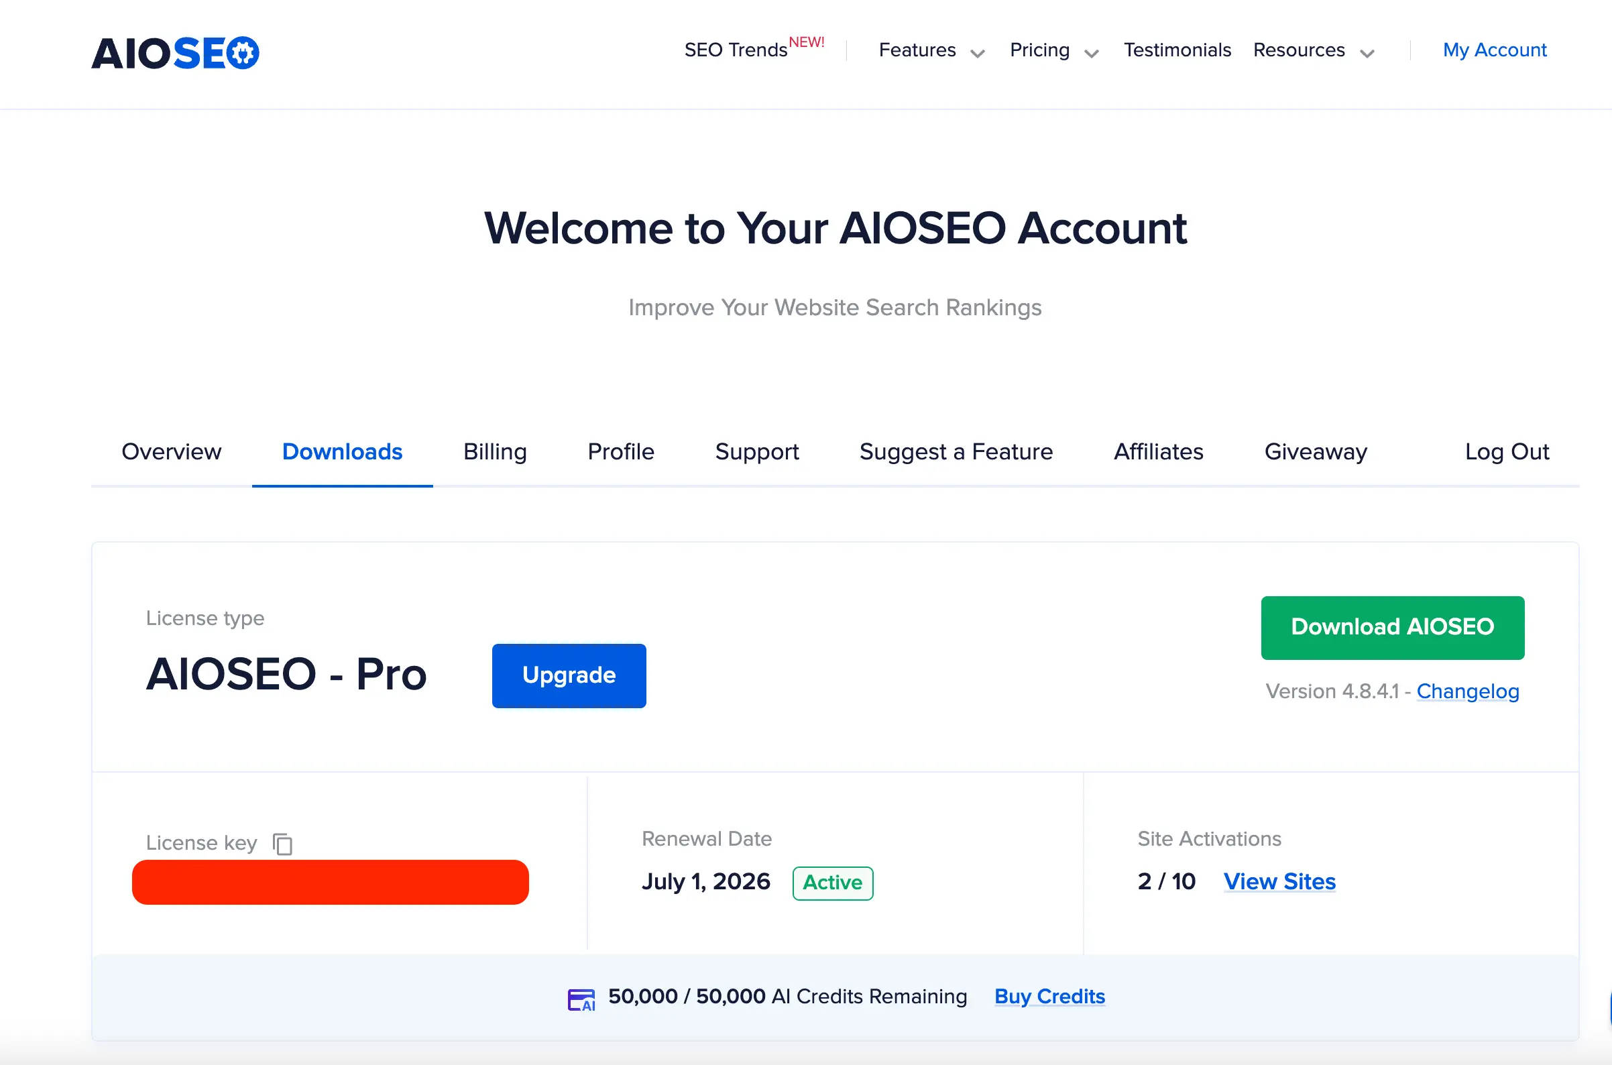
Task: Log Out of the account
Action: [x=1507, y=451]
